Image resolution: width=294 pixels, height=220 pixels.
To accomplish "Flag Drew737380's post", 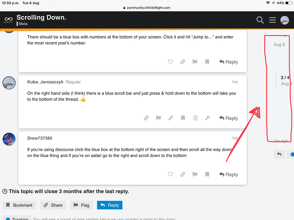I will coord(195,175).
